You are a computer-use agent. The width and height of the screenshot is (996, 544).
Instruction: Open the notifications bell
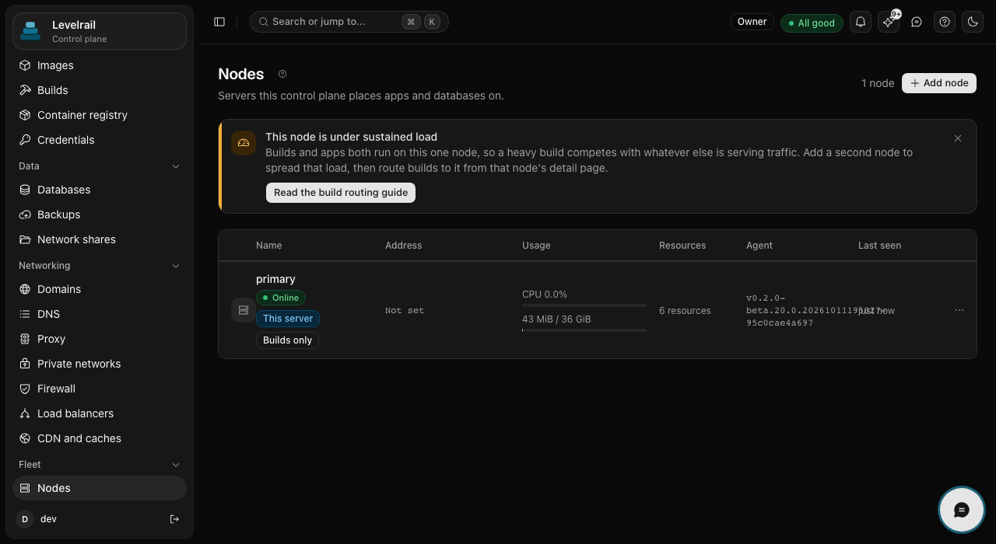click(861, 22)
